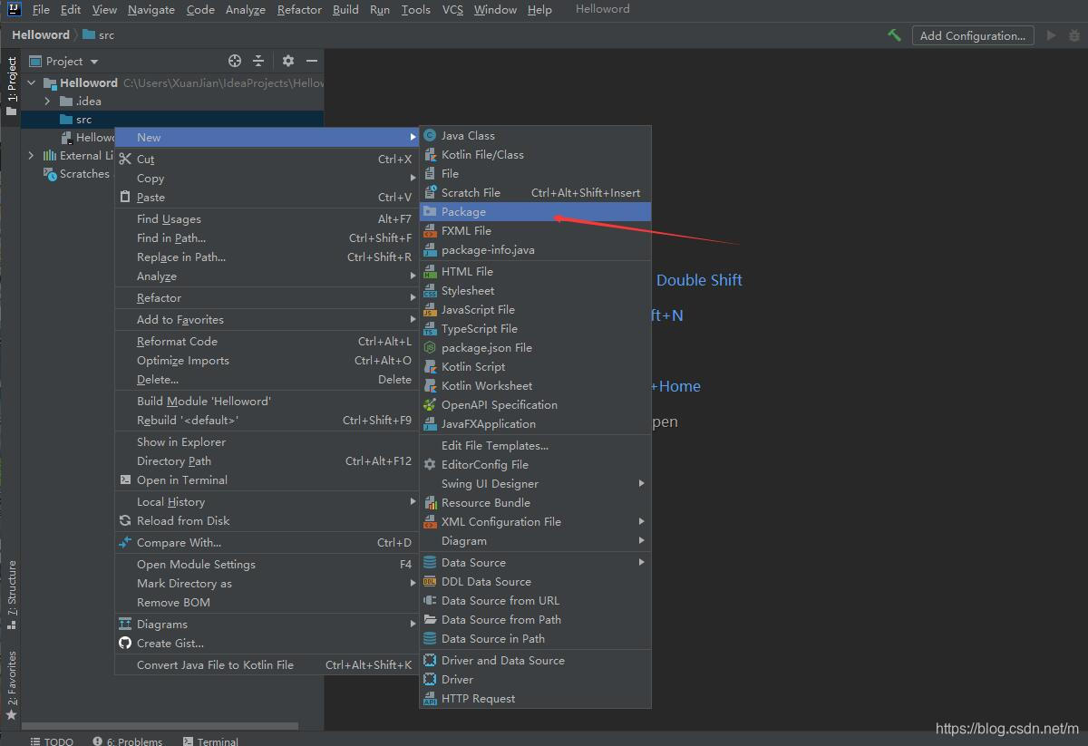Open the Favorites tool window tab
Image resolution: width=1088 pixels, height=746 pixels.
point(12,686)
